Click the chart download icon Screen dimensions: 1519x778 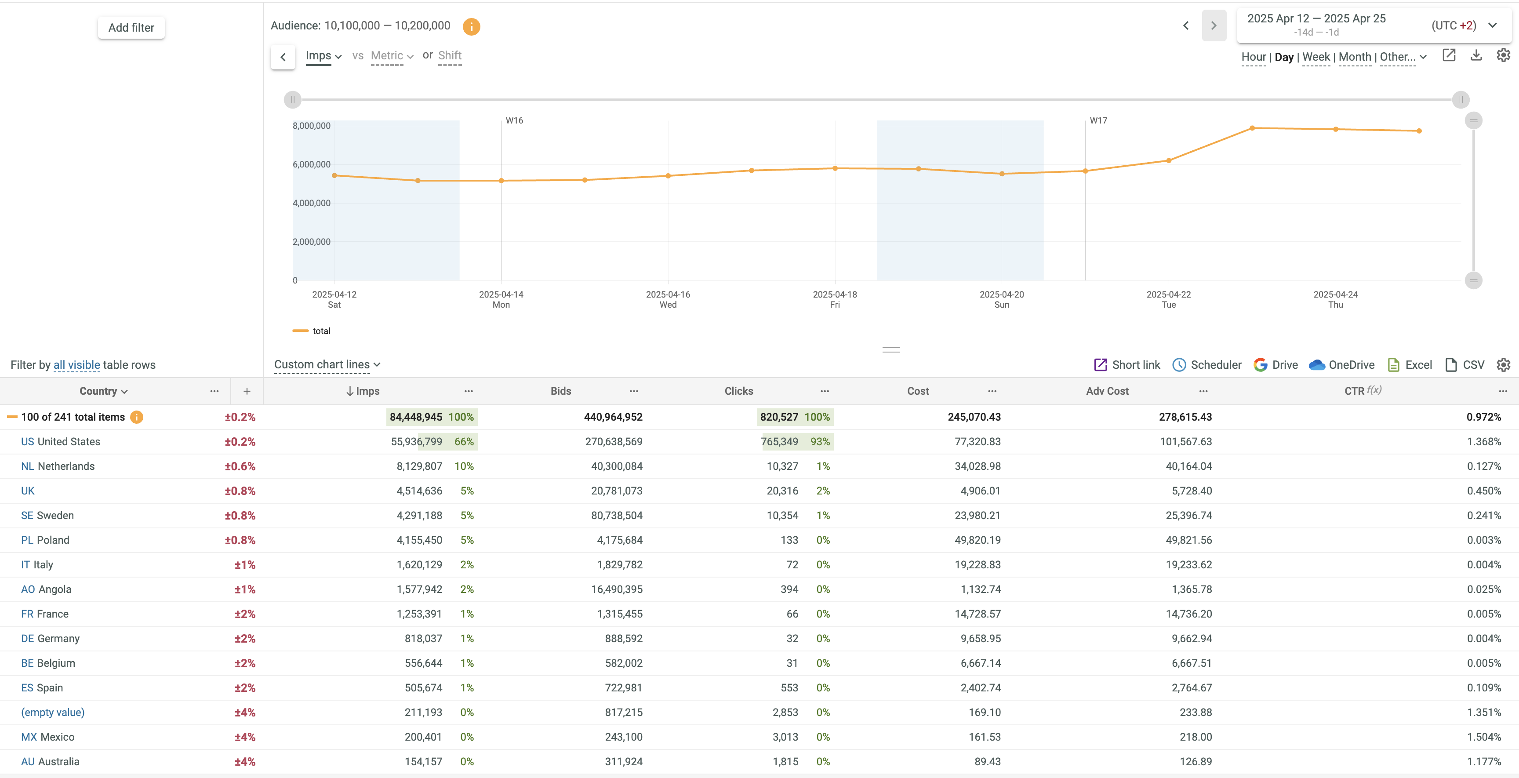(1476, 55)
